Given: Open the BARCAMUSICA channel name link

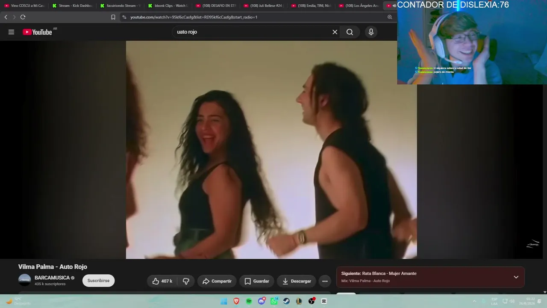Looking at the screenshot, I should tap(52, 278).
